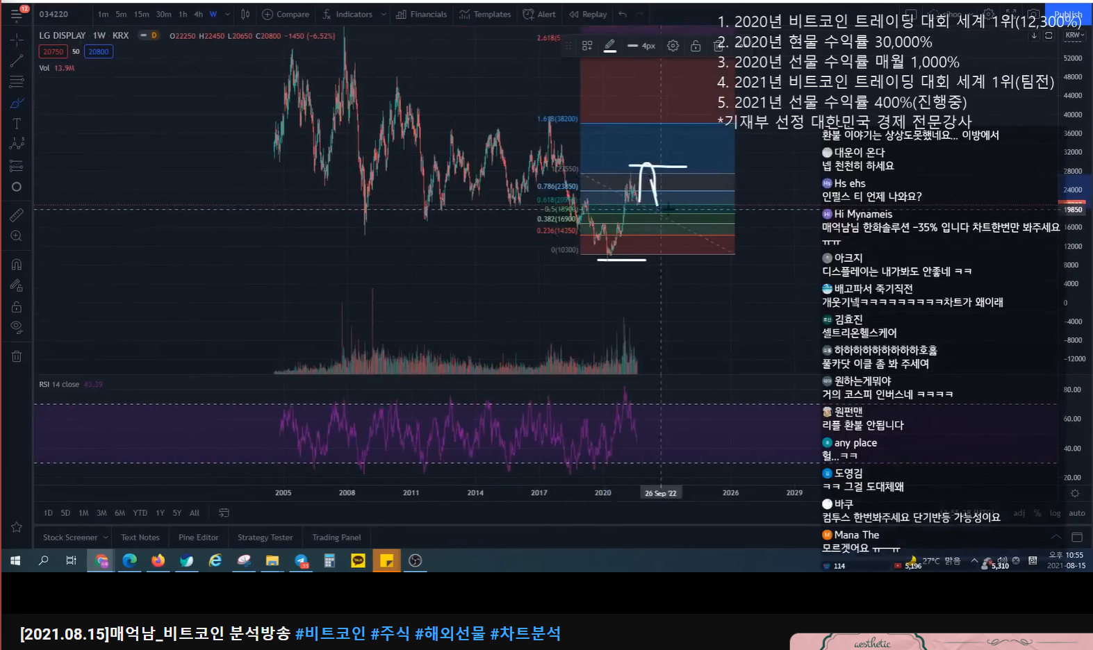This screenshot has width=1093, height=650.
Task: Select the ruler measure tool
Action: (17, 215)
